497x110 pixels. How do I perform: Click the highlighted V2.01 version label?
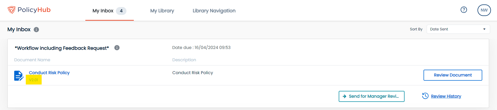(33, 80)
